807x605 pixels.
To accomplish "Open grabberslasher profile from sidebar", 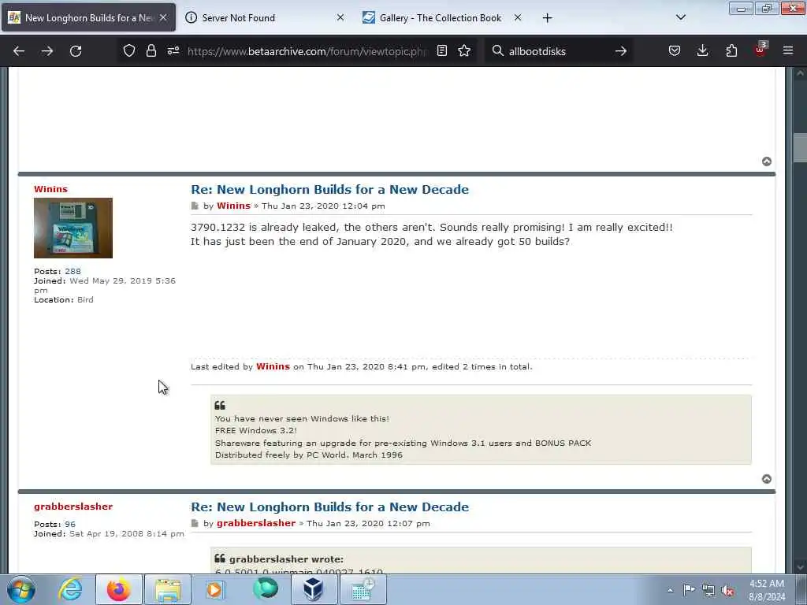I will pos(73,507).
